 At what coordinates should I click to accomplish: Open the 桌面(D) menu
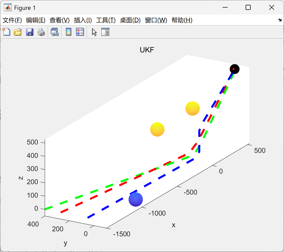[x=130, y=20]
